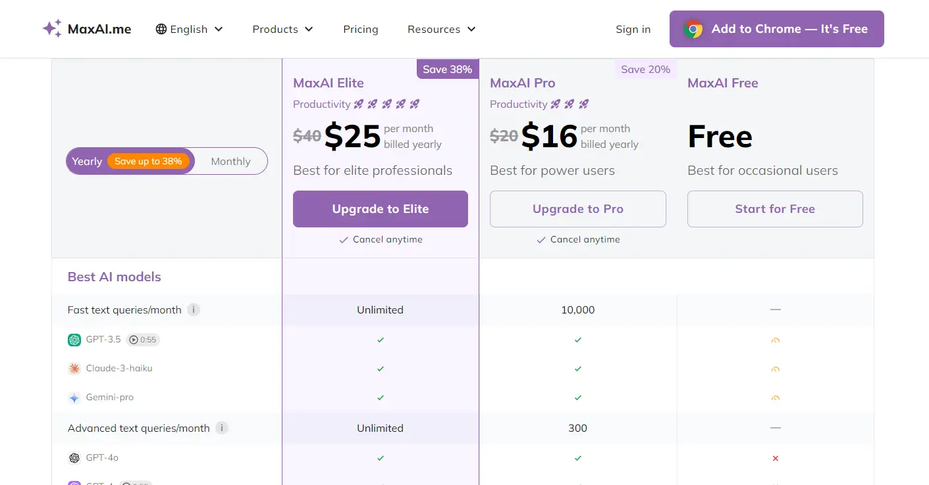
Task: Click the Best for power users text
Action: 552,170
